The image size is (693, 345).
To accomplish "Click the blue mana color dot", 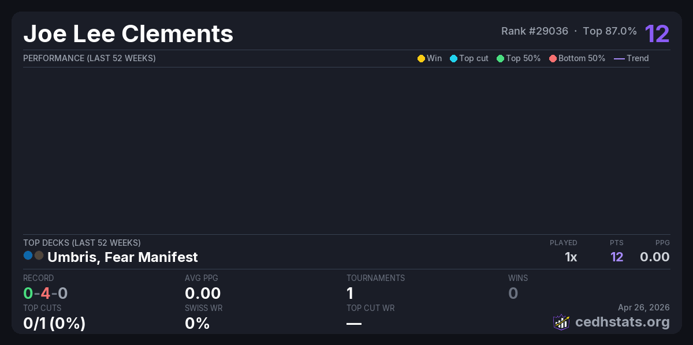I will (x=28, y=255).
